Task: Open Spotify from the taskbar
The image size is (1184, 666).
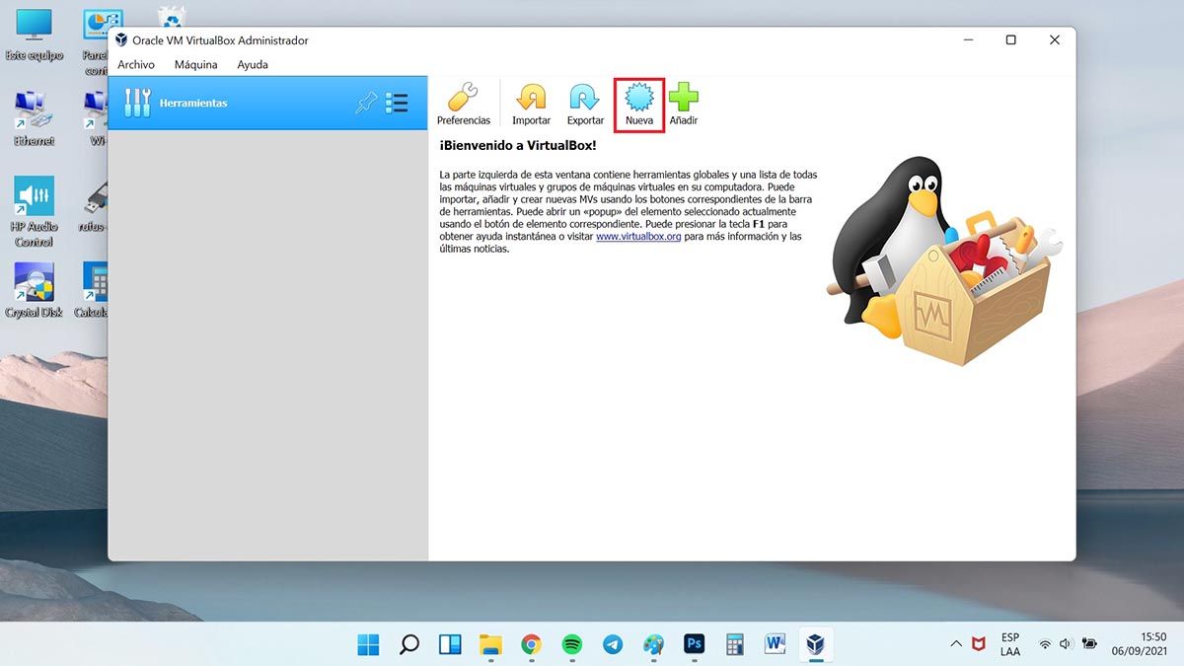Action: click(571, 644)
